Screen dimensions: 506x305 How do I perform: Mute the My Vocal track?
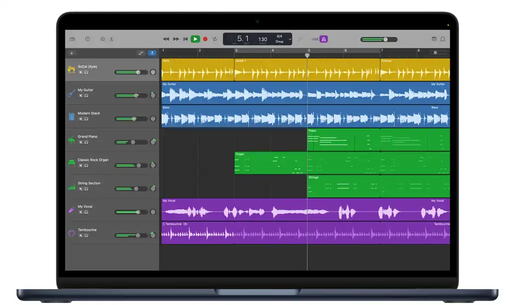pos(81,212)
